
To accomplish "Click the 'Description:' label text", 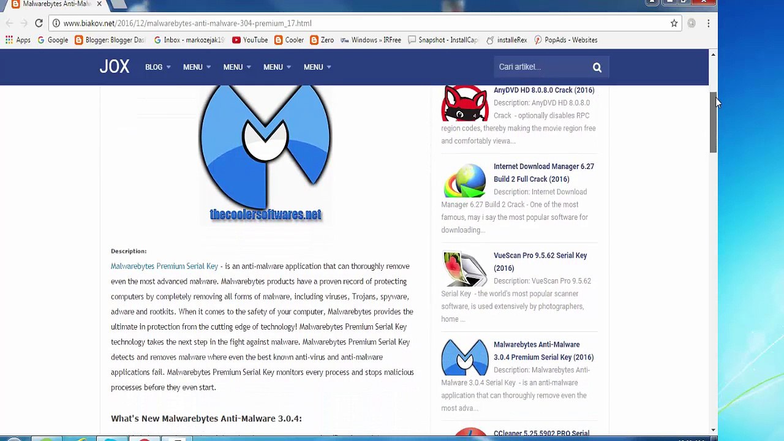I will 129,251.
